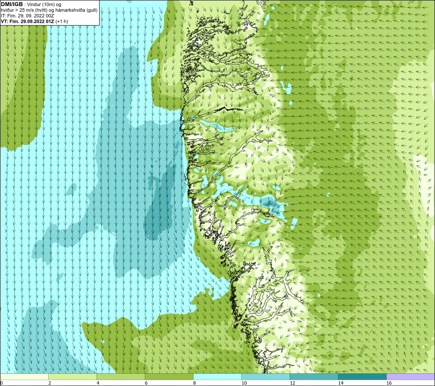Click the purple above-16 m/s legend swatch
435x386 pixels.
pos(411,376)
